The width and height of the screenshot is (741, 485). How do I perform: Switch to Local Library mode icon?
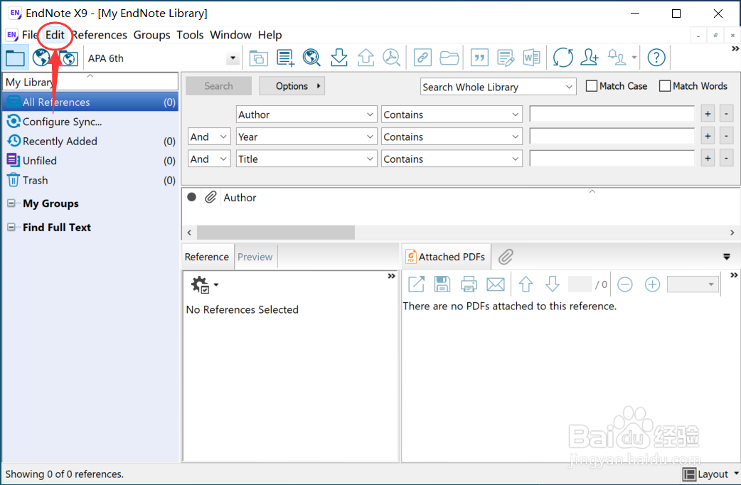pos(15,58)
